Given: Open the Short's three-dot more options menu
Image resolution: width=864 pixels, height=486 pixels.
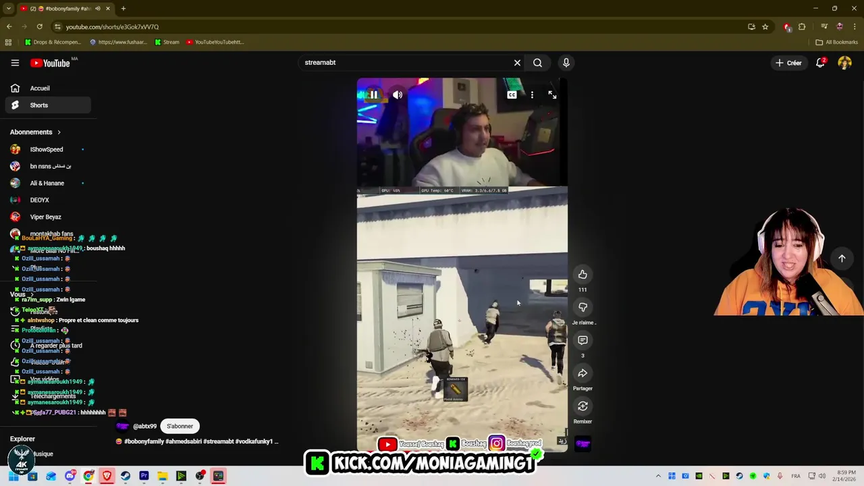Looking at the screenshot, I should tap(532, 95).
